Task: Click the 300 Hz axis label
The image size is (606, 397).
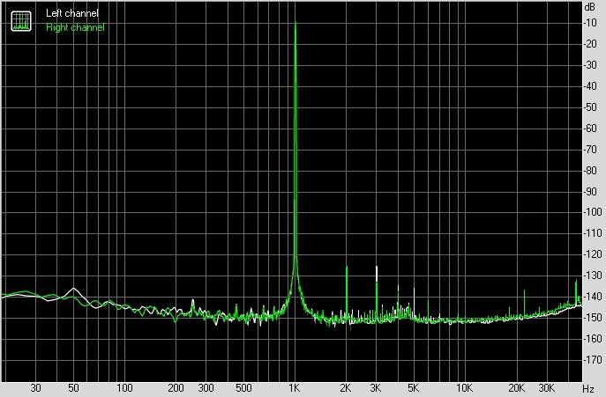Action: (206, 387)
